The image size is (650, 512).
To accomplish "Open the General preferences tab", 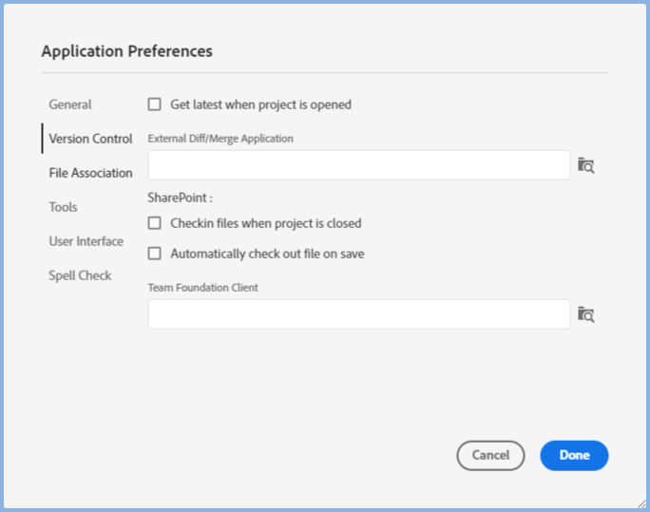I will pyautogui.click(x=70, y=104).
